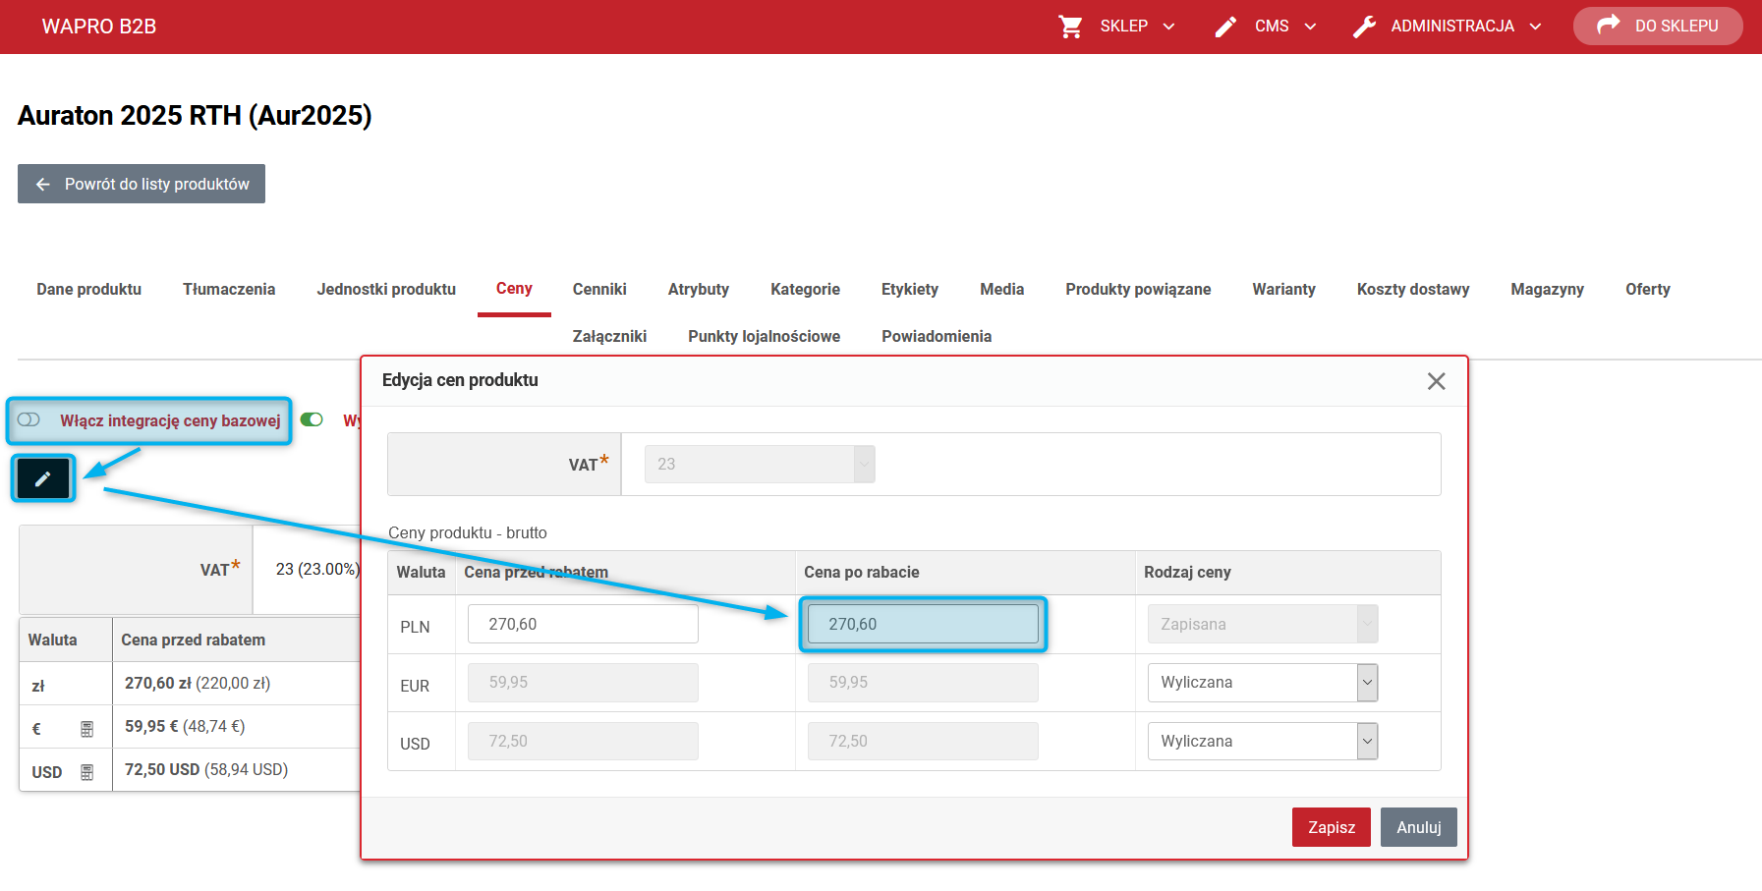The image size is (1762, 891).
Task: Click the pencil icon beside CMS
Action: (x=1225, y=27)
